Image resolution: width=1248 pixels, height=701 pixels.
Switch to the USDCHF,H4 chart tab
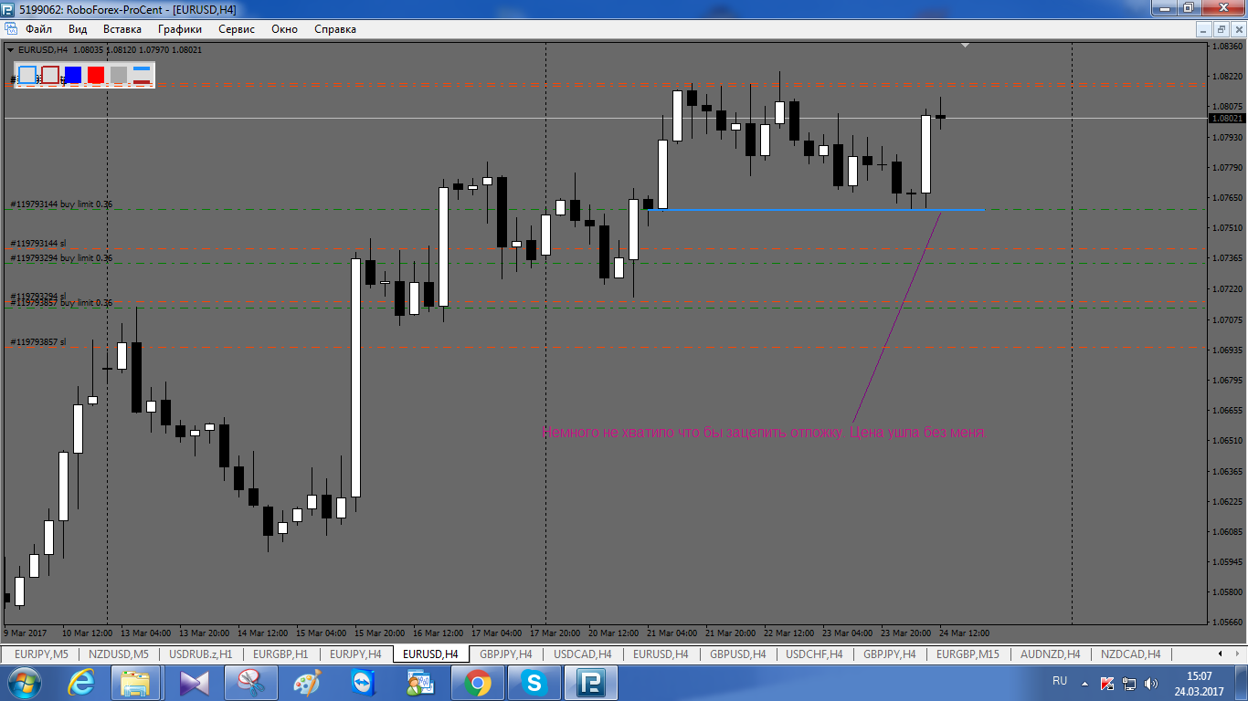tap(815, 654)
